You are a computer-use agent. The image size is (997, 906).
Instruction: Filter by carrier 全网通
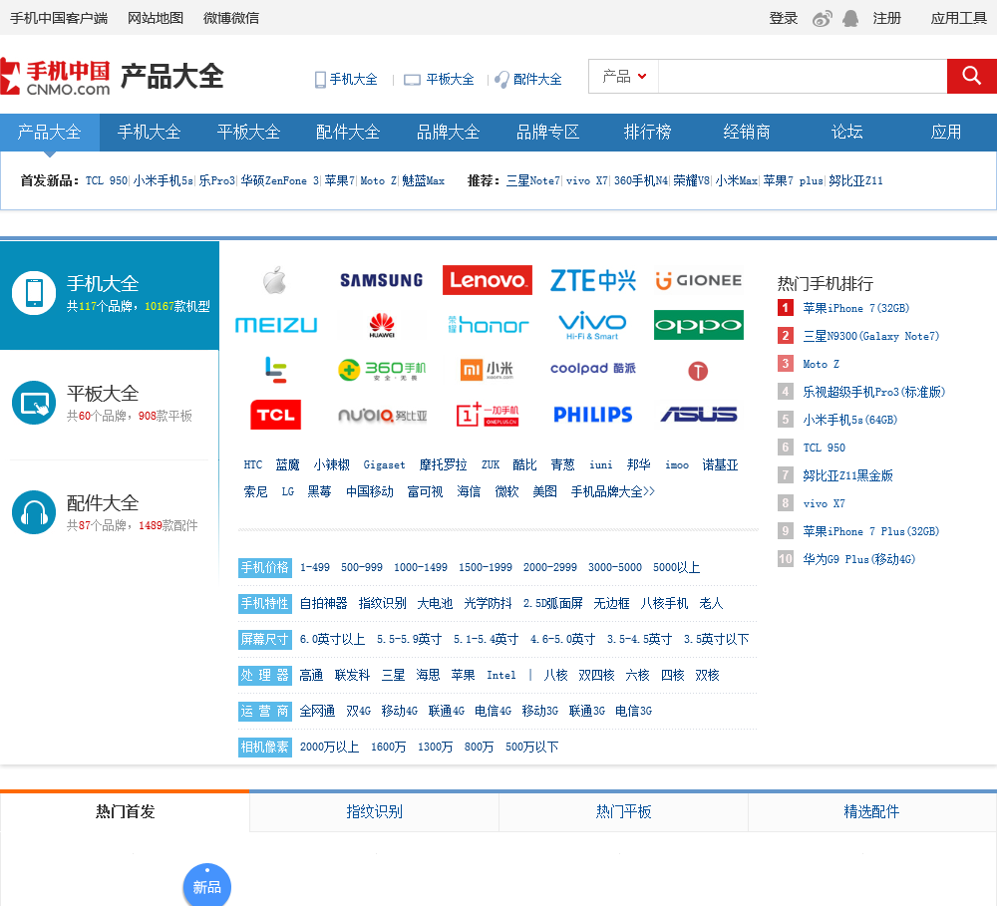317,711
